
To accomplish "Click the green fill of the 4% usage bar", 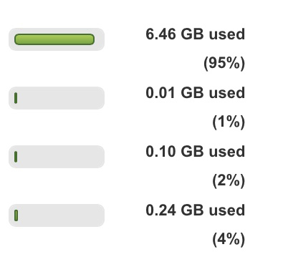I will 16,215.
